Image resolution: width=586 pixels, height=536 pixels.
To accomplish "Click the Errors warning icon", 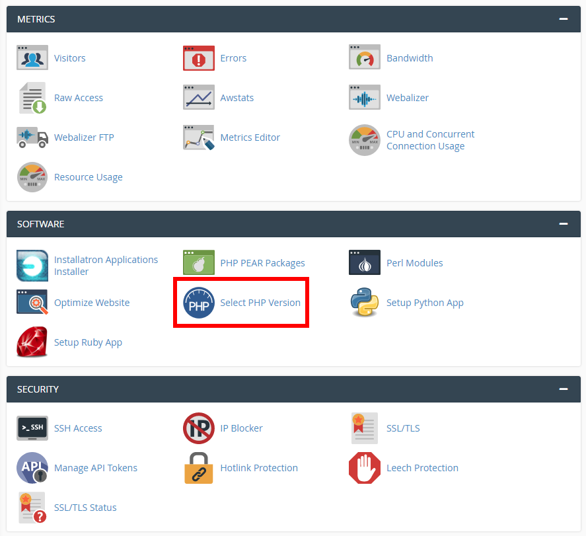I will (x=198, y=58).
